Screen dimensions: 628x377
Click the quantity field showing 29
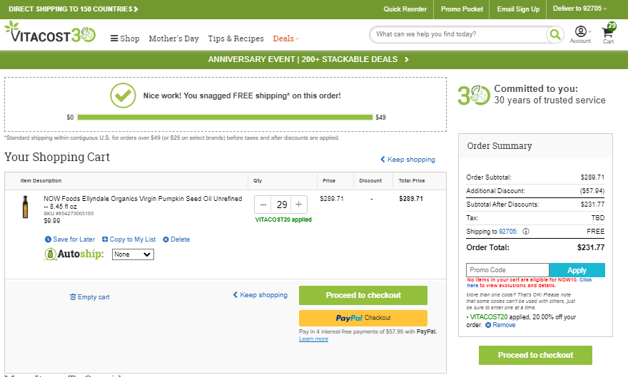[282, 205]
